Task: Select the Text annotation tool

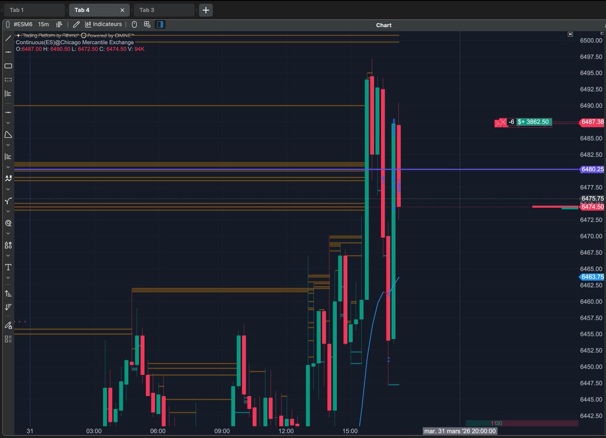Action: point(8,267)
